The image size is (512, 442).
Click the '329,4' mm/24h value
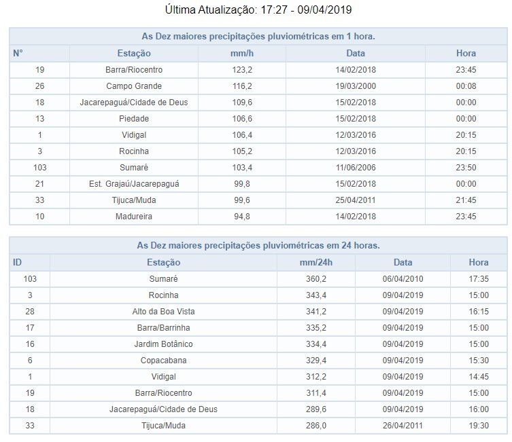pos(316,361)
